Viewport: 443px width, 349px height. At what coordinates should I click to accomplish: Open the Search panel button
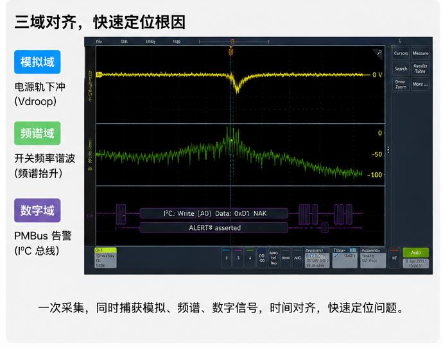pos(401,69)
